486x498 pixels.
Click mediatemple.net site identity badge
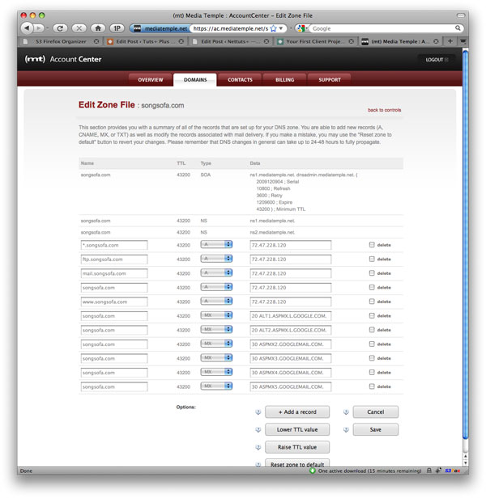[x=160, y=28]
